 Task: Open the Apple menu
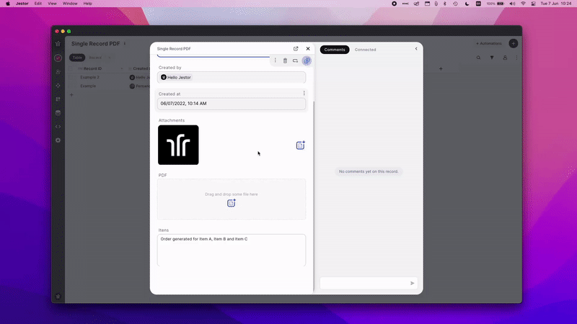click(x=8, y=4)
